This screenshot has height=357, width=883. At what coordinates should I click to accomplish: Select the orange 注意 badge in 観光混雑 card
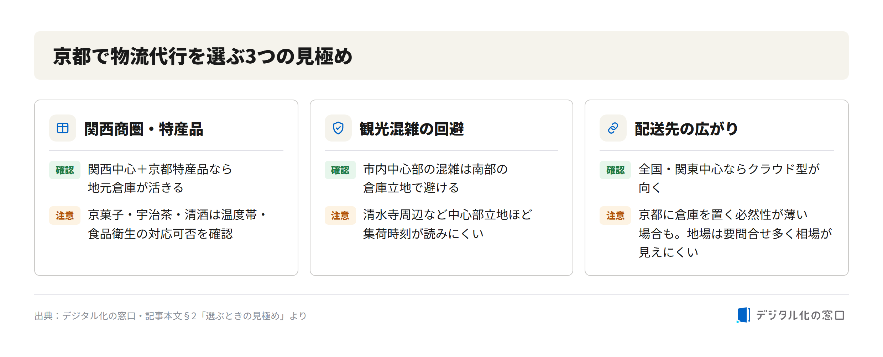point(340,215)
